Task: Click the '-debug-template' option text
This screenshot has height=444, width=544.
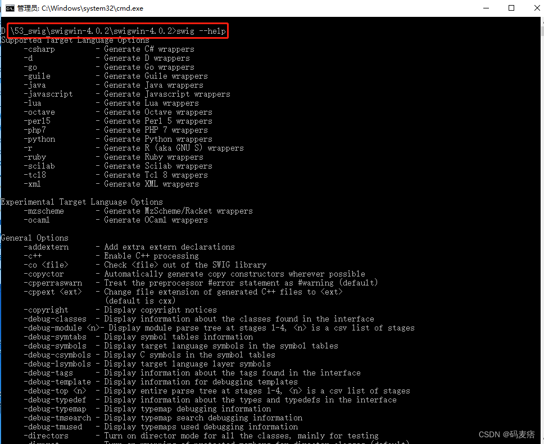Action: (57, 382)
